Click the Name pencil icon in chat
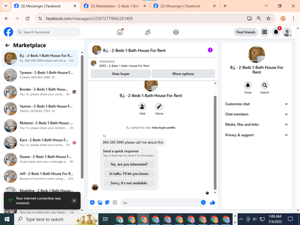The image size is (300, 225). [x=159, y=107]
